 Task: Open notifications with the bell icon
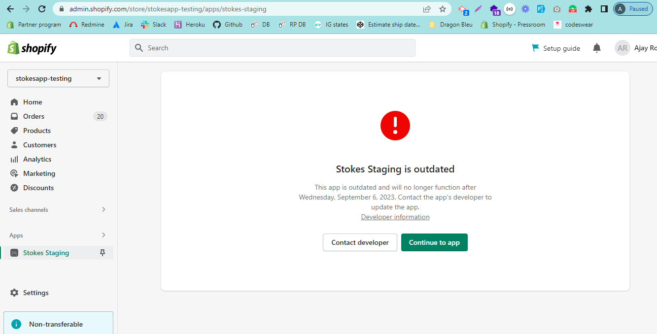[597, 48]
